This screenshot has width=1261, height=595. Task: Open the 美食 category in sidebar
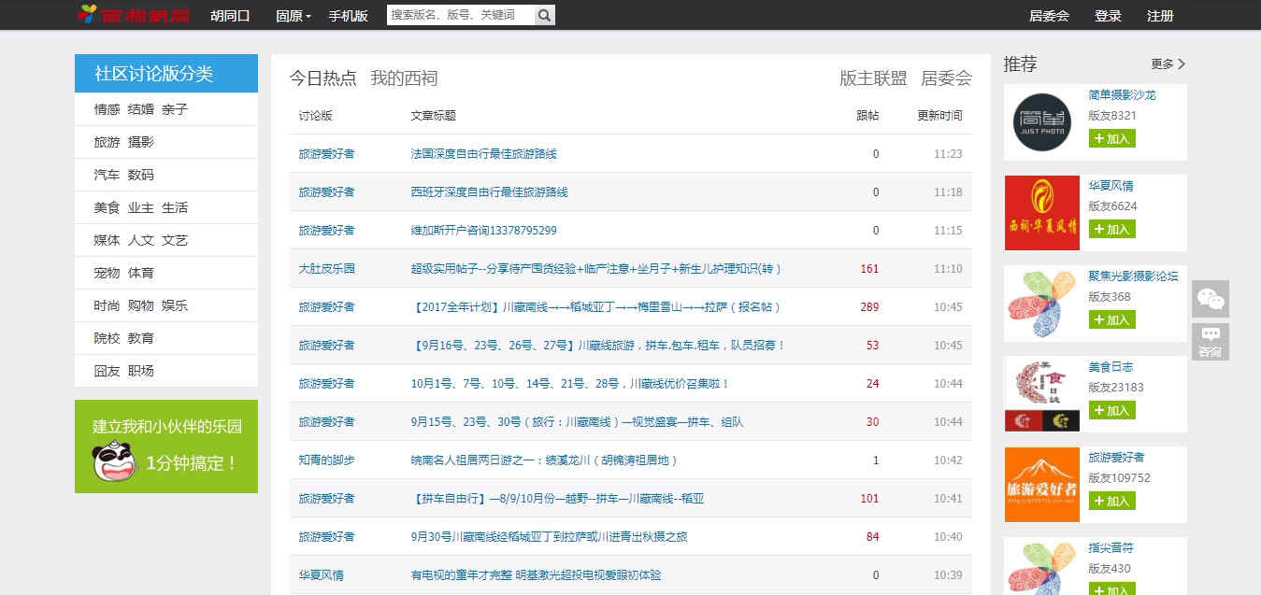click(107, 207)
